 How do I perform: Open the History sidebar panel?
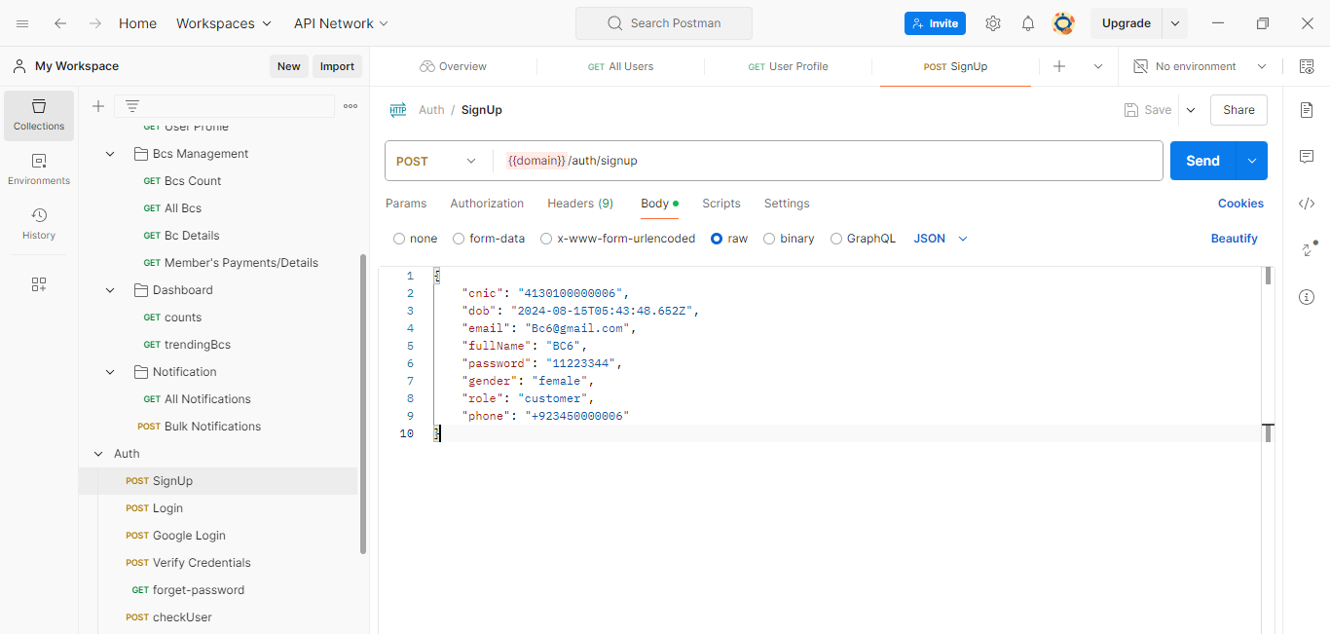coord(39,224)
